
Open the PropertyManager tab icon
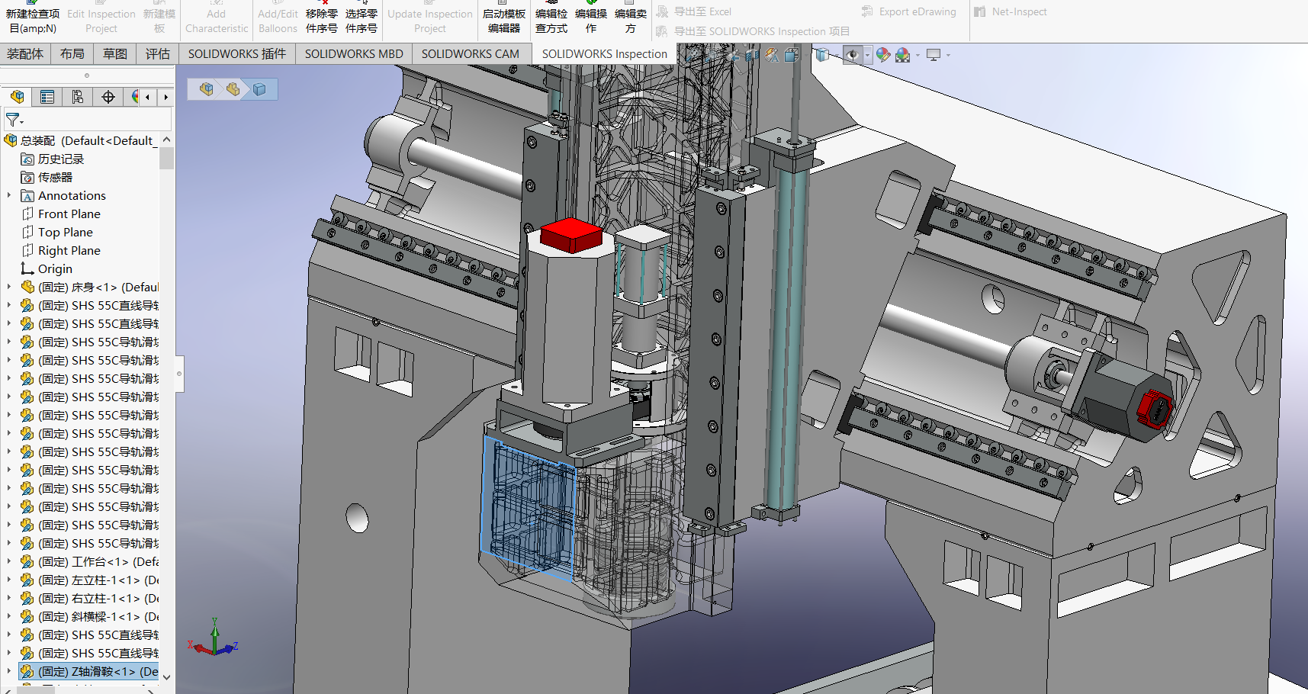point(47,97)
